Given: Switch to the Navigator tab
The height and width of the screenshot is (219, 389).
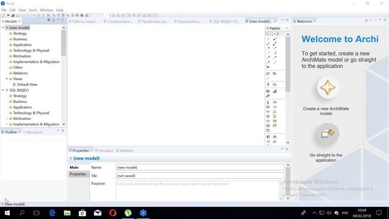Looking at the screenshot, I should (x=33, y=132).
